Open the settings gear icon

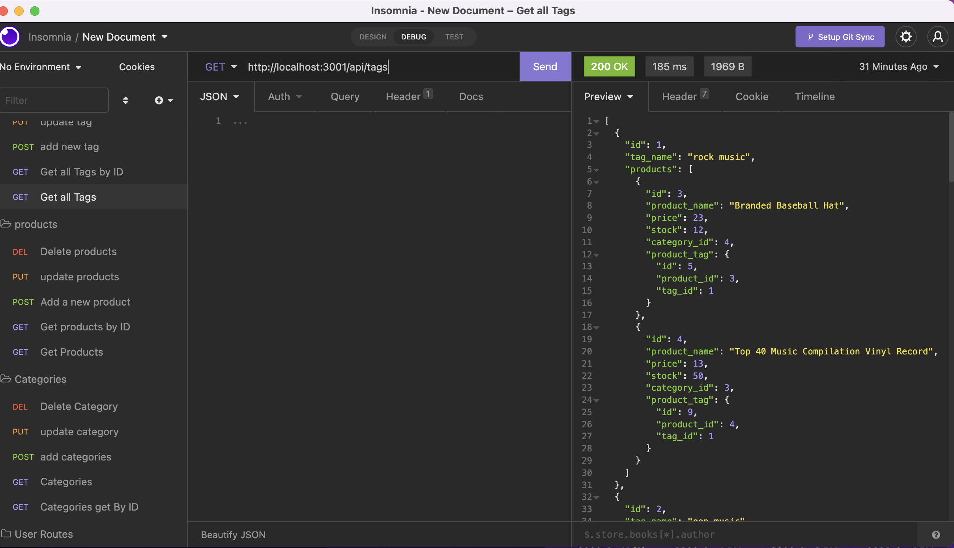(x=906, y=37)
